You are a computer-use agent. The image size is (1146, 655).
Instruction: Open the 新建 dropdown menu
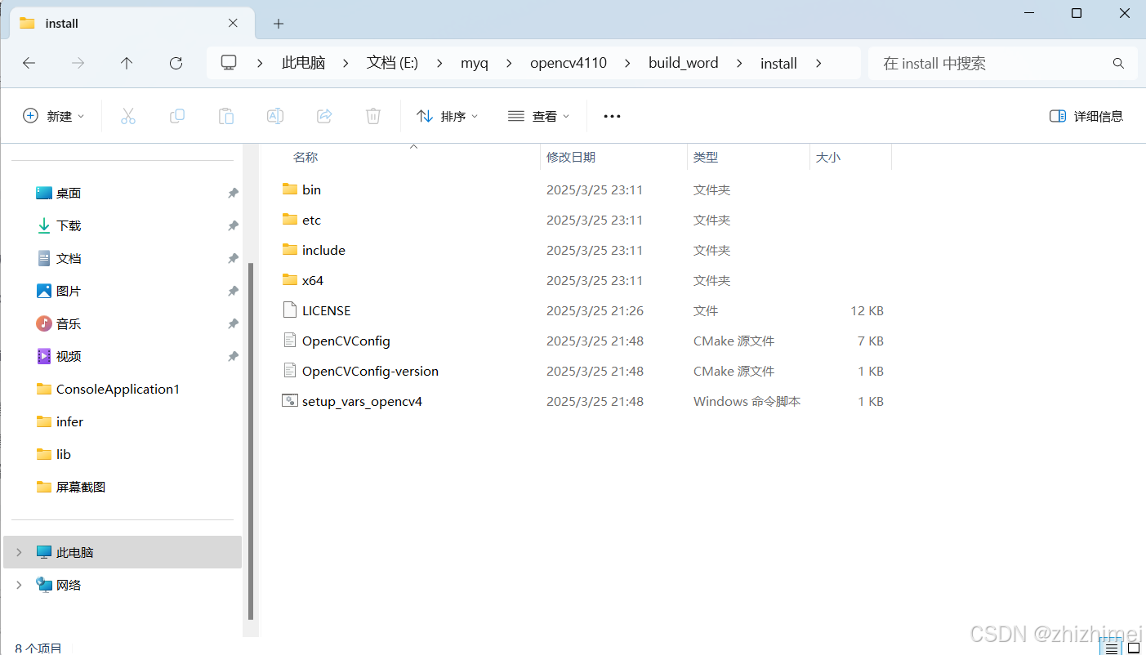pos(53,116)
